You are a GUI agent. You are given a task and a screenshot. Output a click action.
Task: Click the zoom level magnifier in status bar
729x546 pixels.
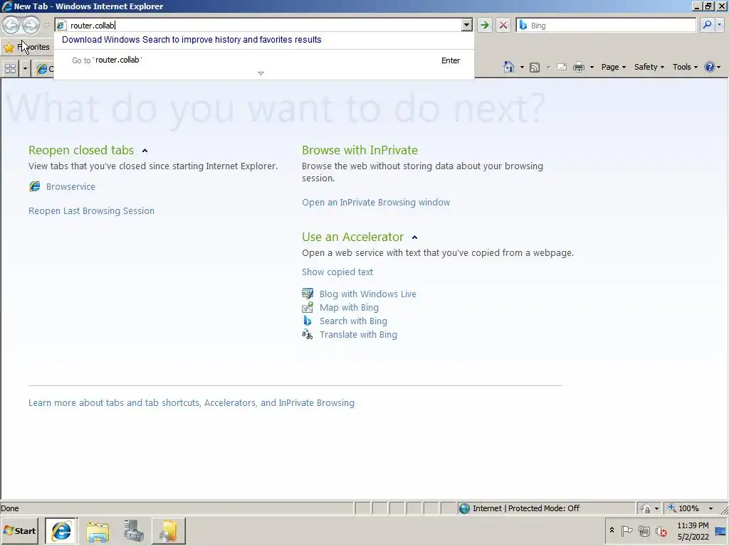point(672,508)
